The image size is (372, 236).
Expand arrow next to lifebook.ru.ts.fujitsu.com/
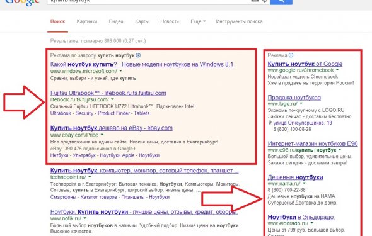(x=112, y=99)
